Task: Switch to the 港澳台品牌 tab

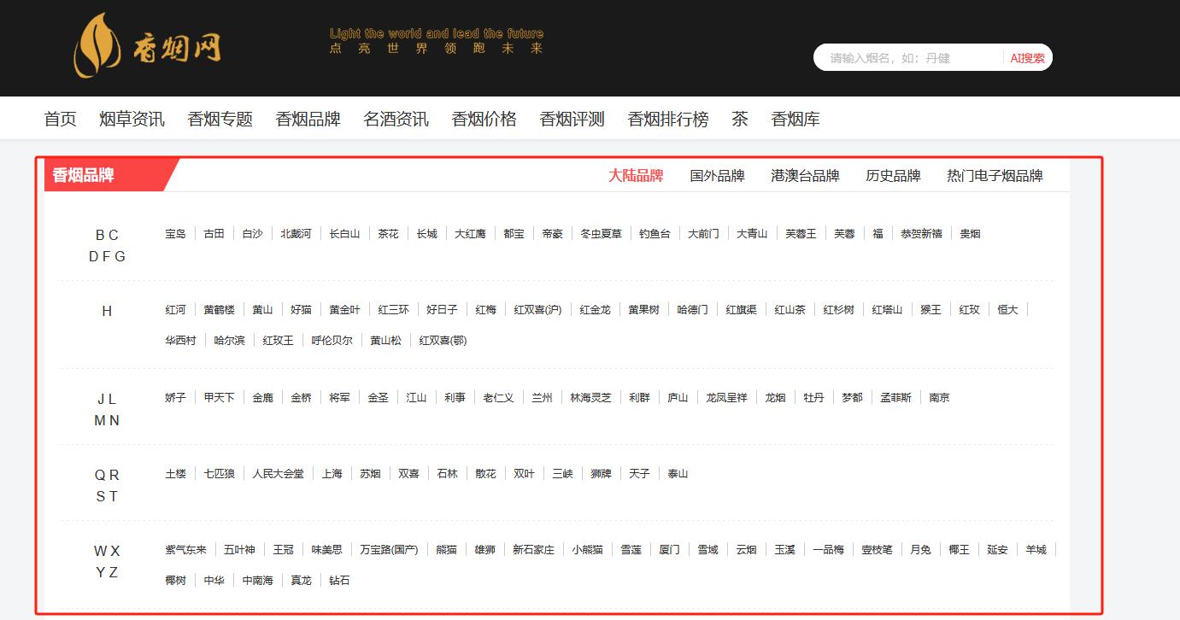Action: [805, 175]
